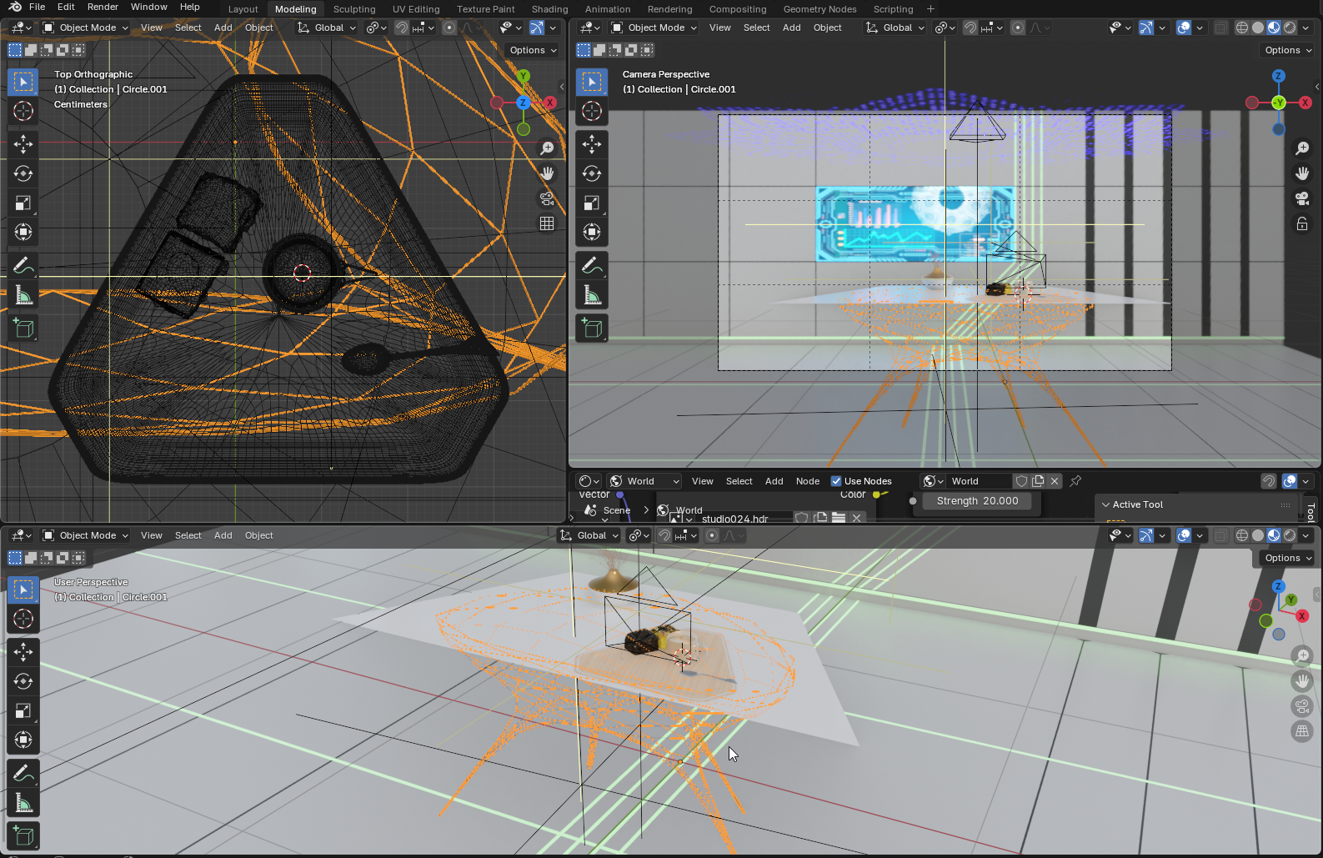Image resolution: width=1323 pixels, height=858 pixels.
Task: Select the Cursor tool in camera viewport
Action: (592, 111)
